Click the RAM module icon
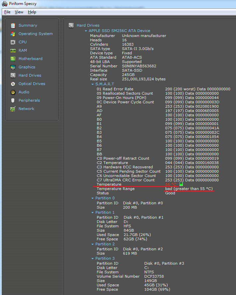The image size is (236, 295). (13, 50)
